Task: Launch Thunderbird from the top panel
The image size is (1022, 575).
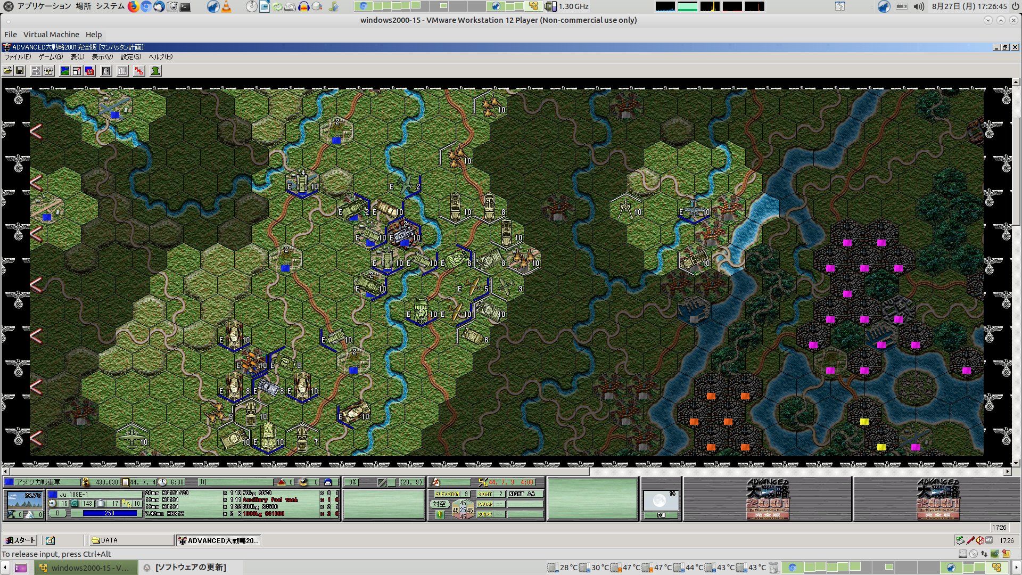Action: [x=159, y=6]
